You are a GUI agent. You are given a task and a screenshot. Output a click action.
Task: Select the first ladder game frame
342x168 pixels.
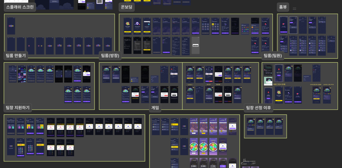(x=194, y=126)
